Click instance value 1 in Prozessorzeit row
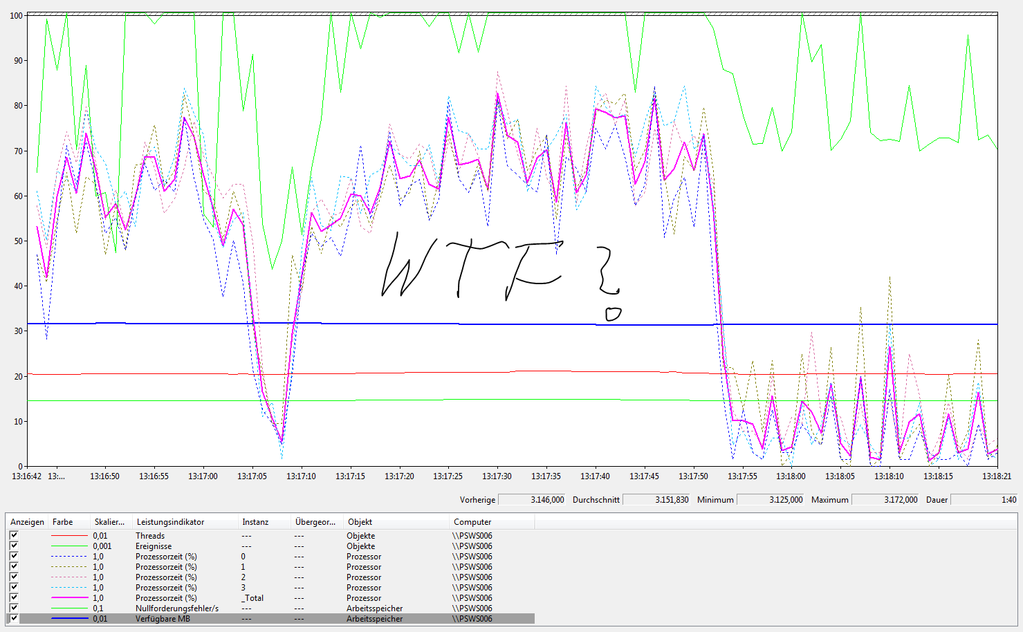Image resolution: width=1023 pixels, height=632 pixels. (x=243, y=567)
